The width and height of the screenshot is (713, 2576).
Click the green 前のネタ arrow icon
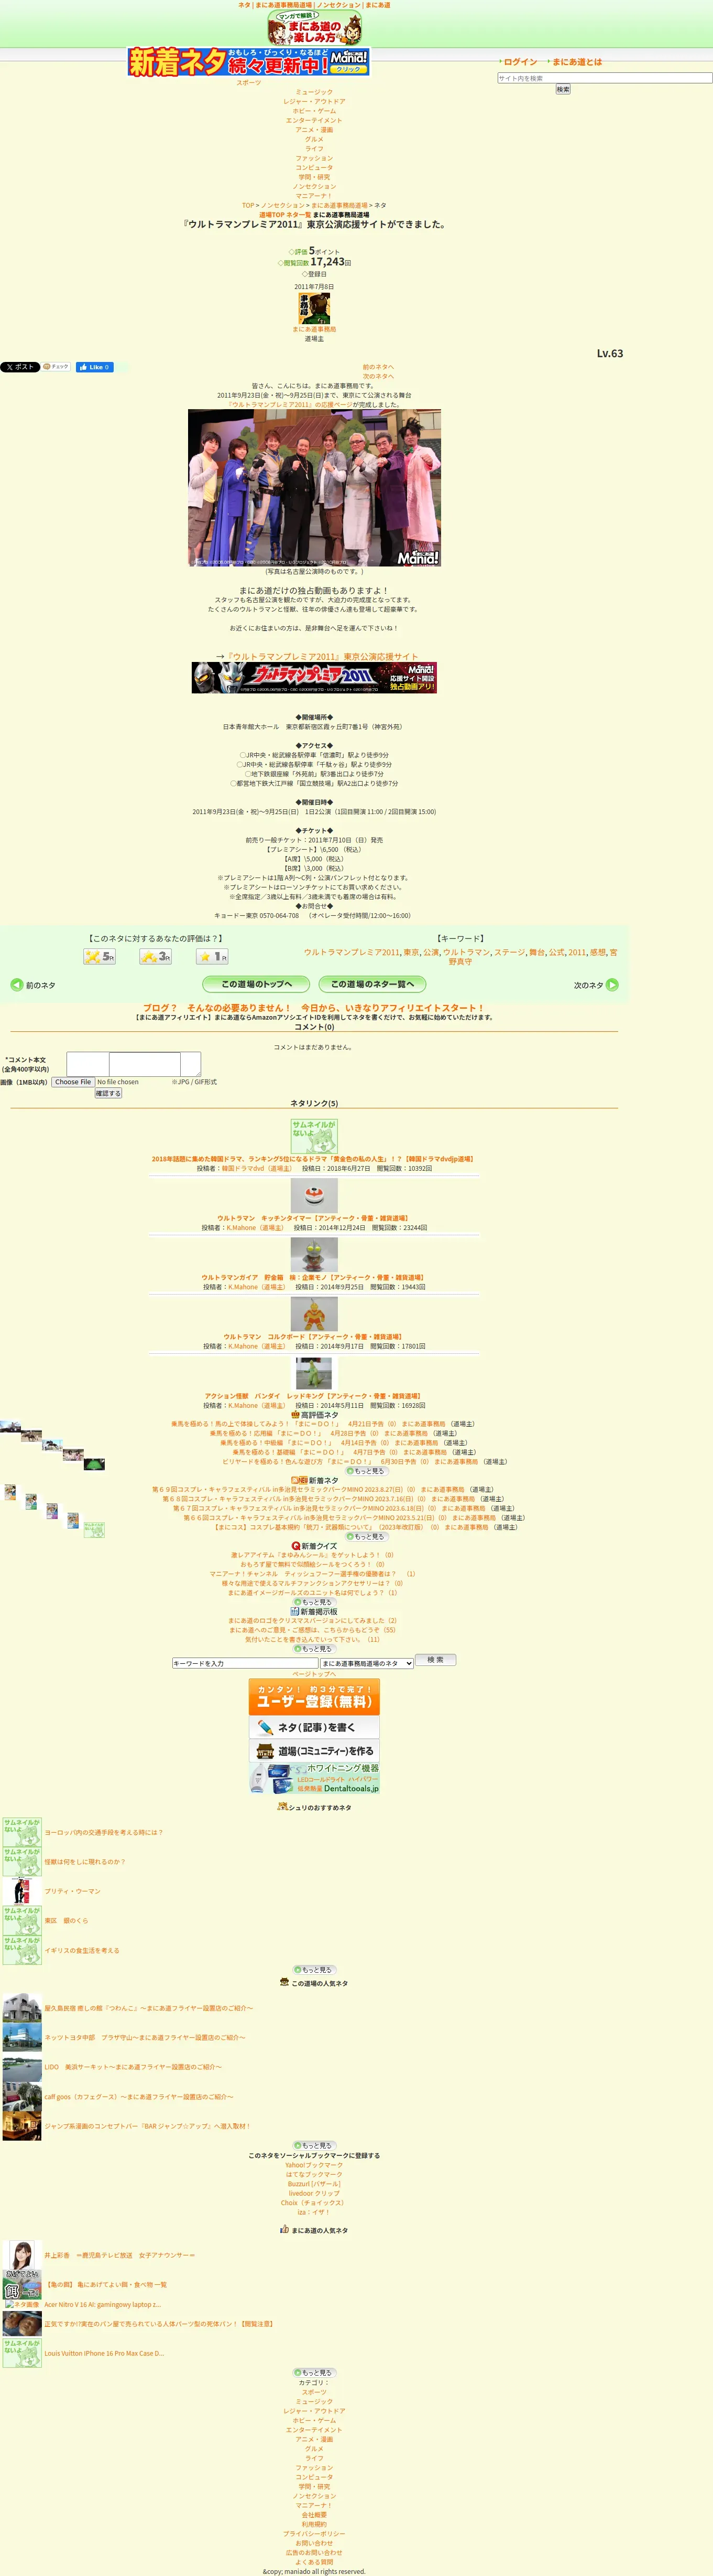click(17, 985)
